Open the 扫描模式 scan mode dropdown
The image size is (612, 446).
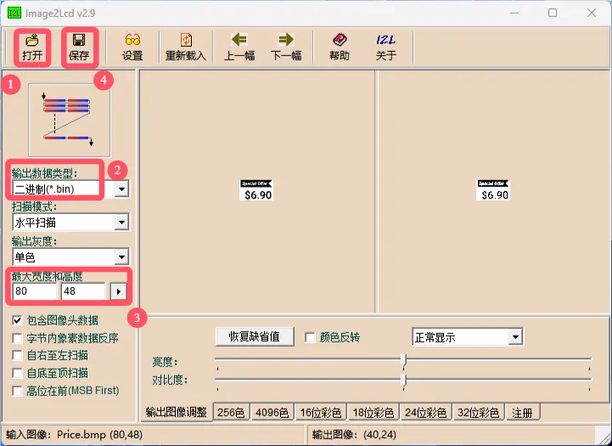pyautogui.click(x=121, y=223)
